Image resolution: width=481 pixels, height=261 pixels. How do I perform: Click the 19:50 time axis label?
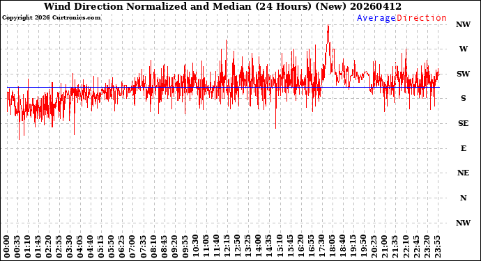[x=363, y=246]
